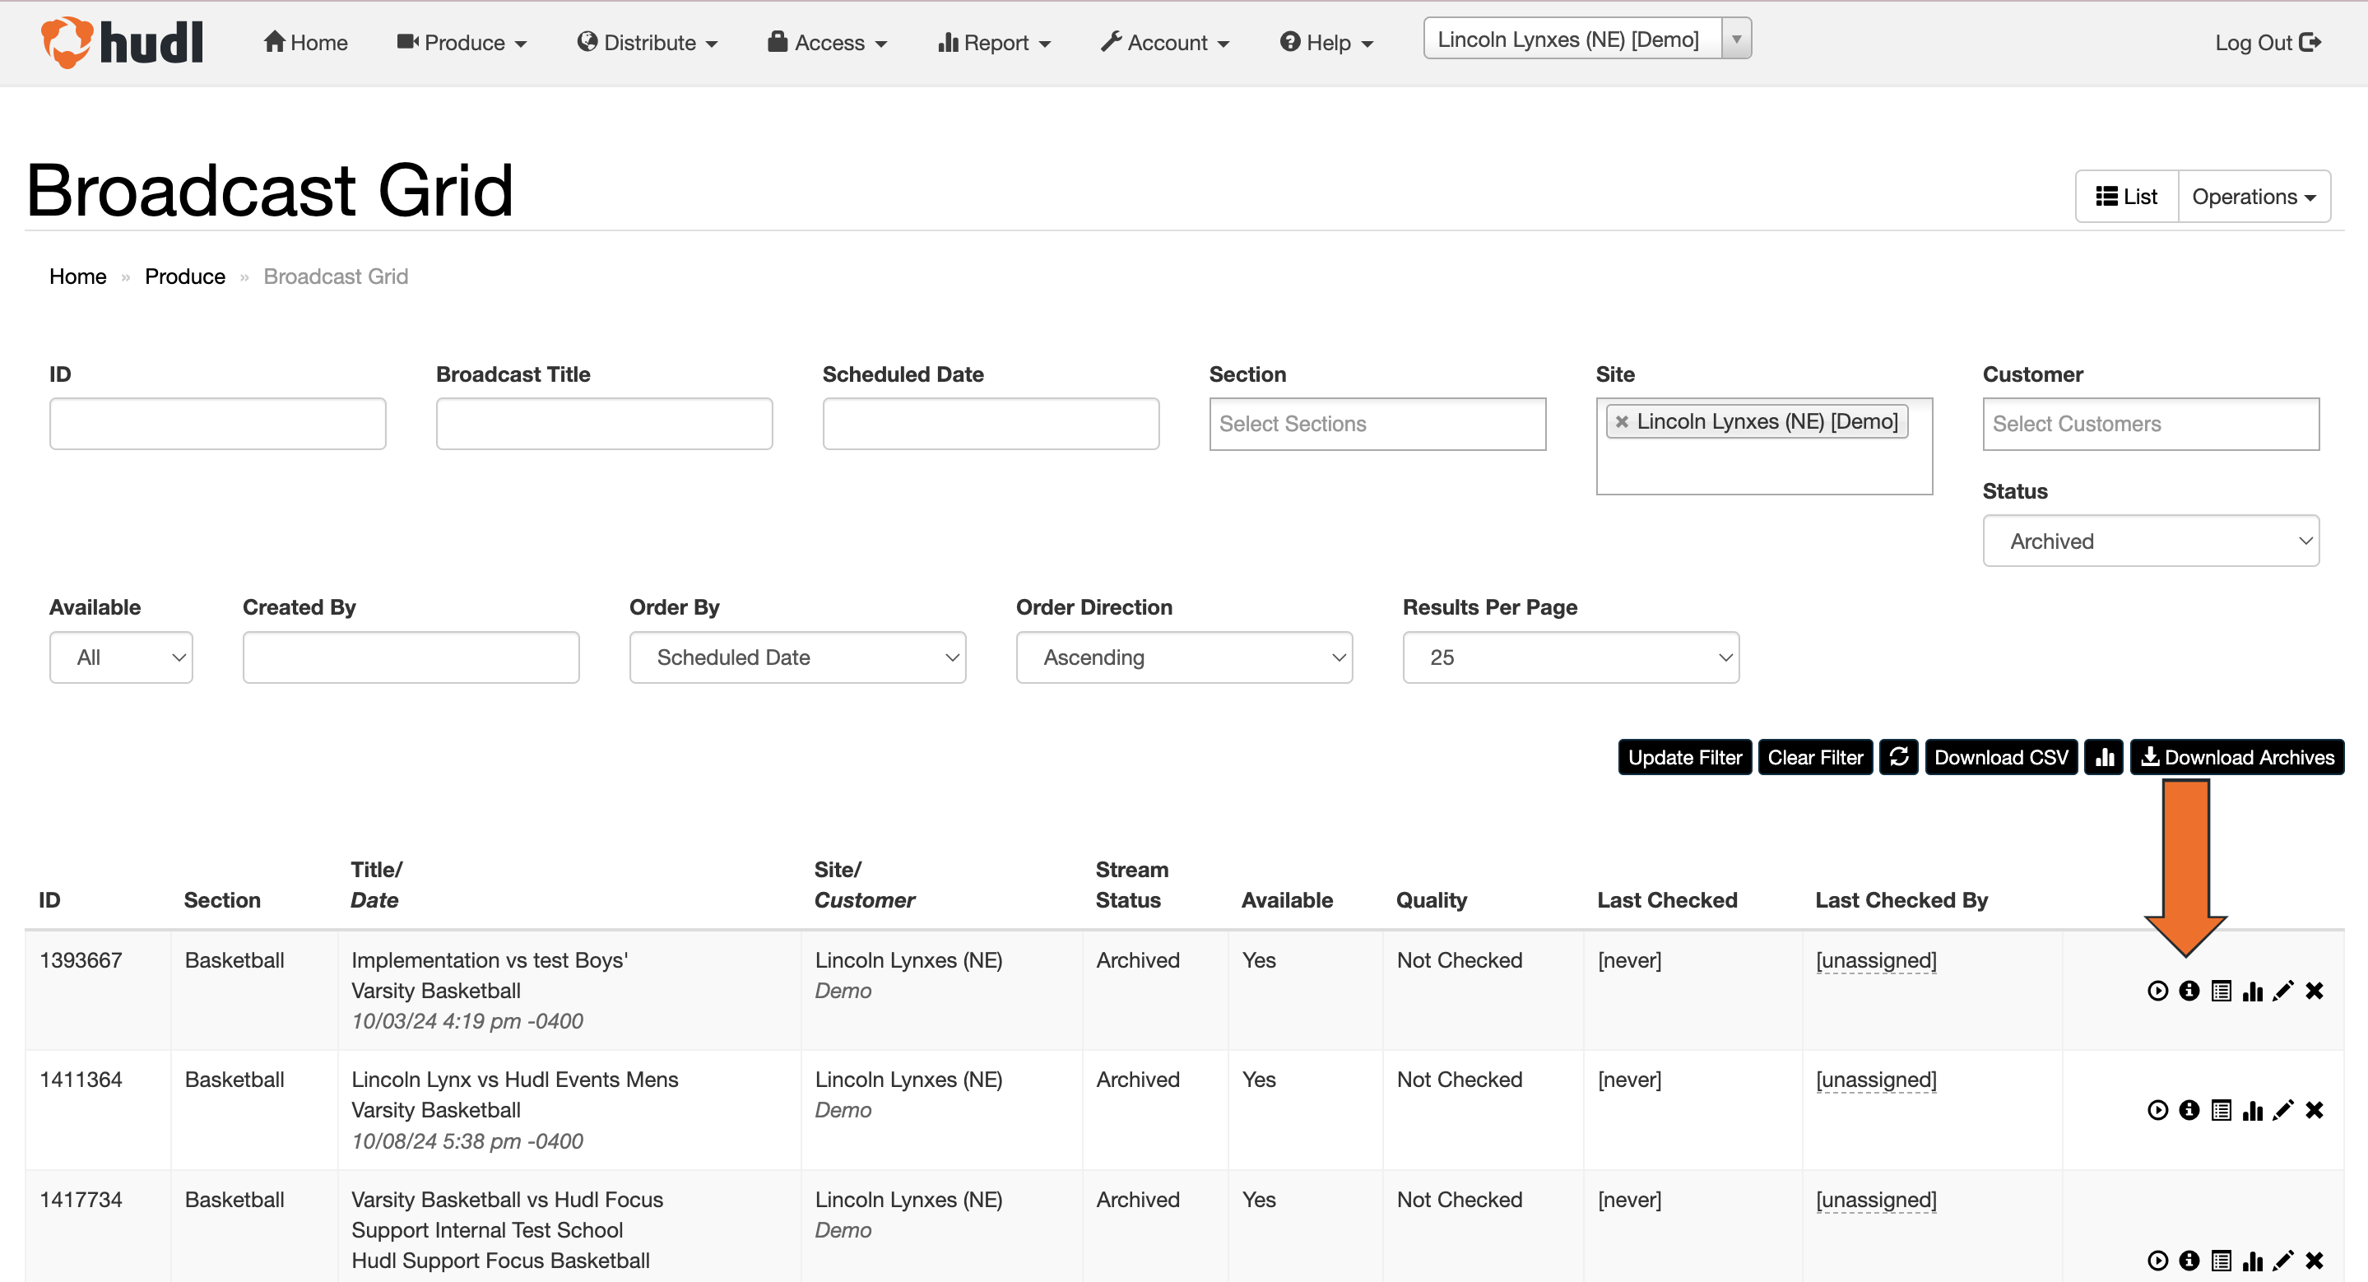Click the Download Archives button
This screenshot has height=1282, width=2368.
2237,756
